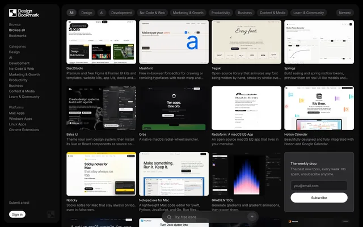
Task: Submit search with the arrow-up button
Action: pos(252,217)
